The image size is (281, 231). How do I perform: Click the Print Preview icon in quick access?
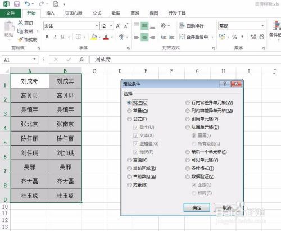(x=56, y=4)
